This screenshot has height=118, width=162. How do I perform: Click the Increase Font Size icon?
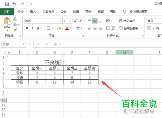[75, 21]
